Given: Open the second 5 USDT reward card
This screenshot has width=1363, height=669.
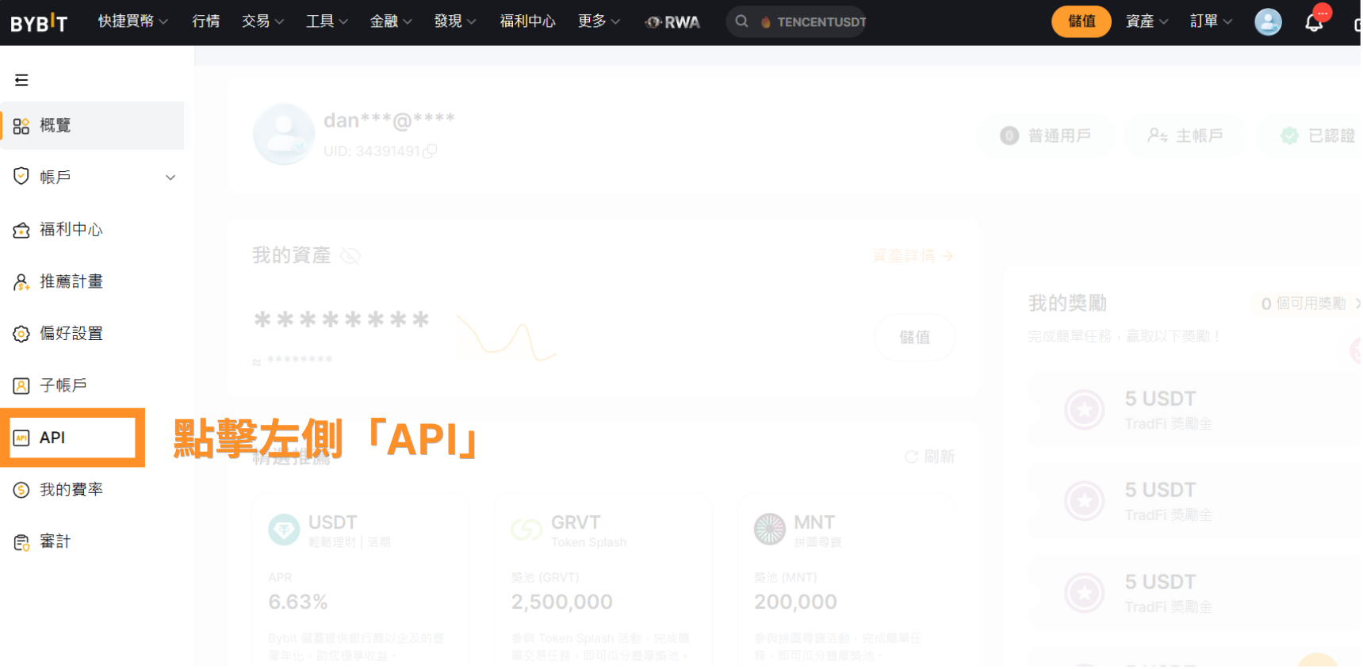Looking at the screenshot, I should [x=1195, y=502].
